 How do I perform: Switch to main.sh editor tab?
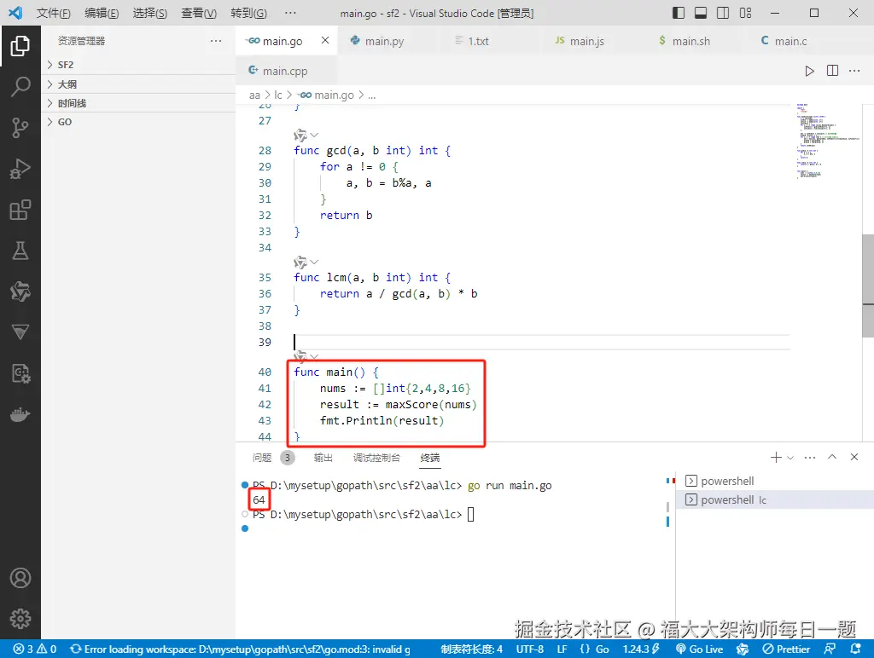point(690,41)
